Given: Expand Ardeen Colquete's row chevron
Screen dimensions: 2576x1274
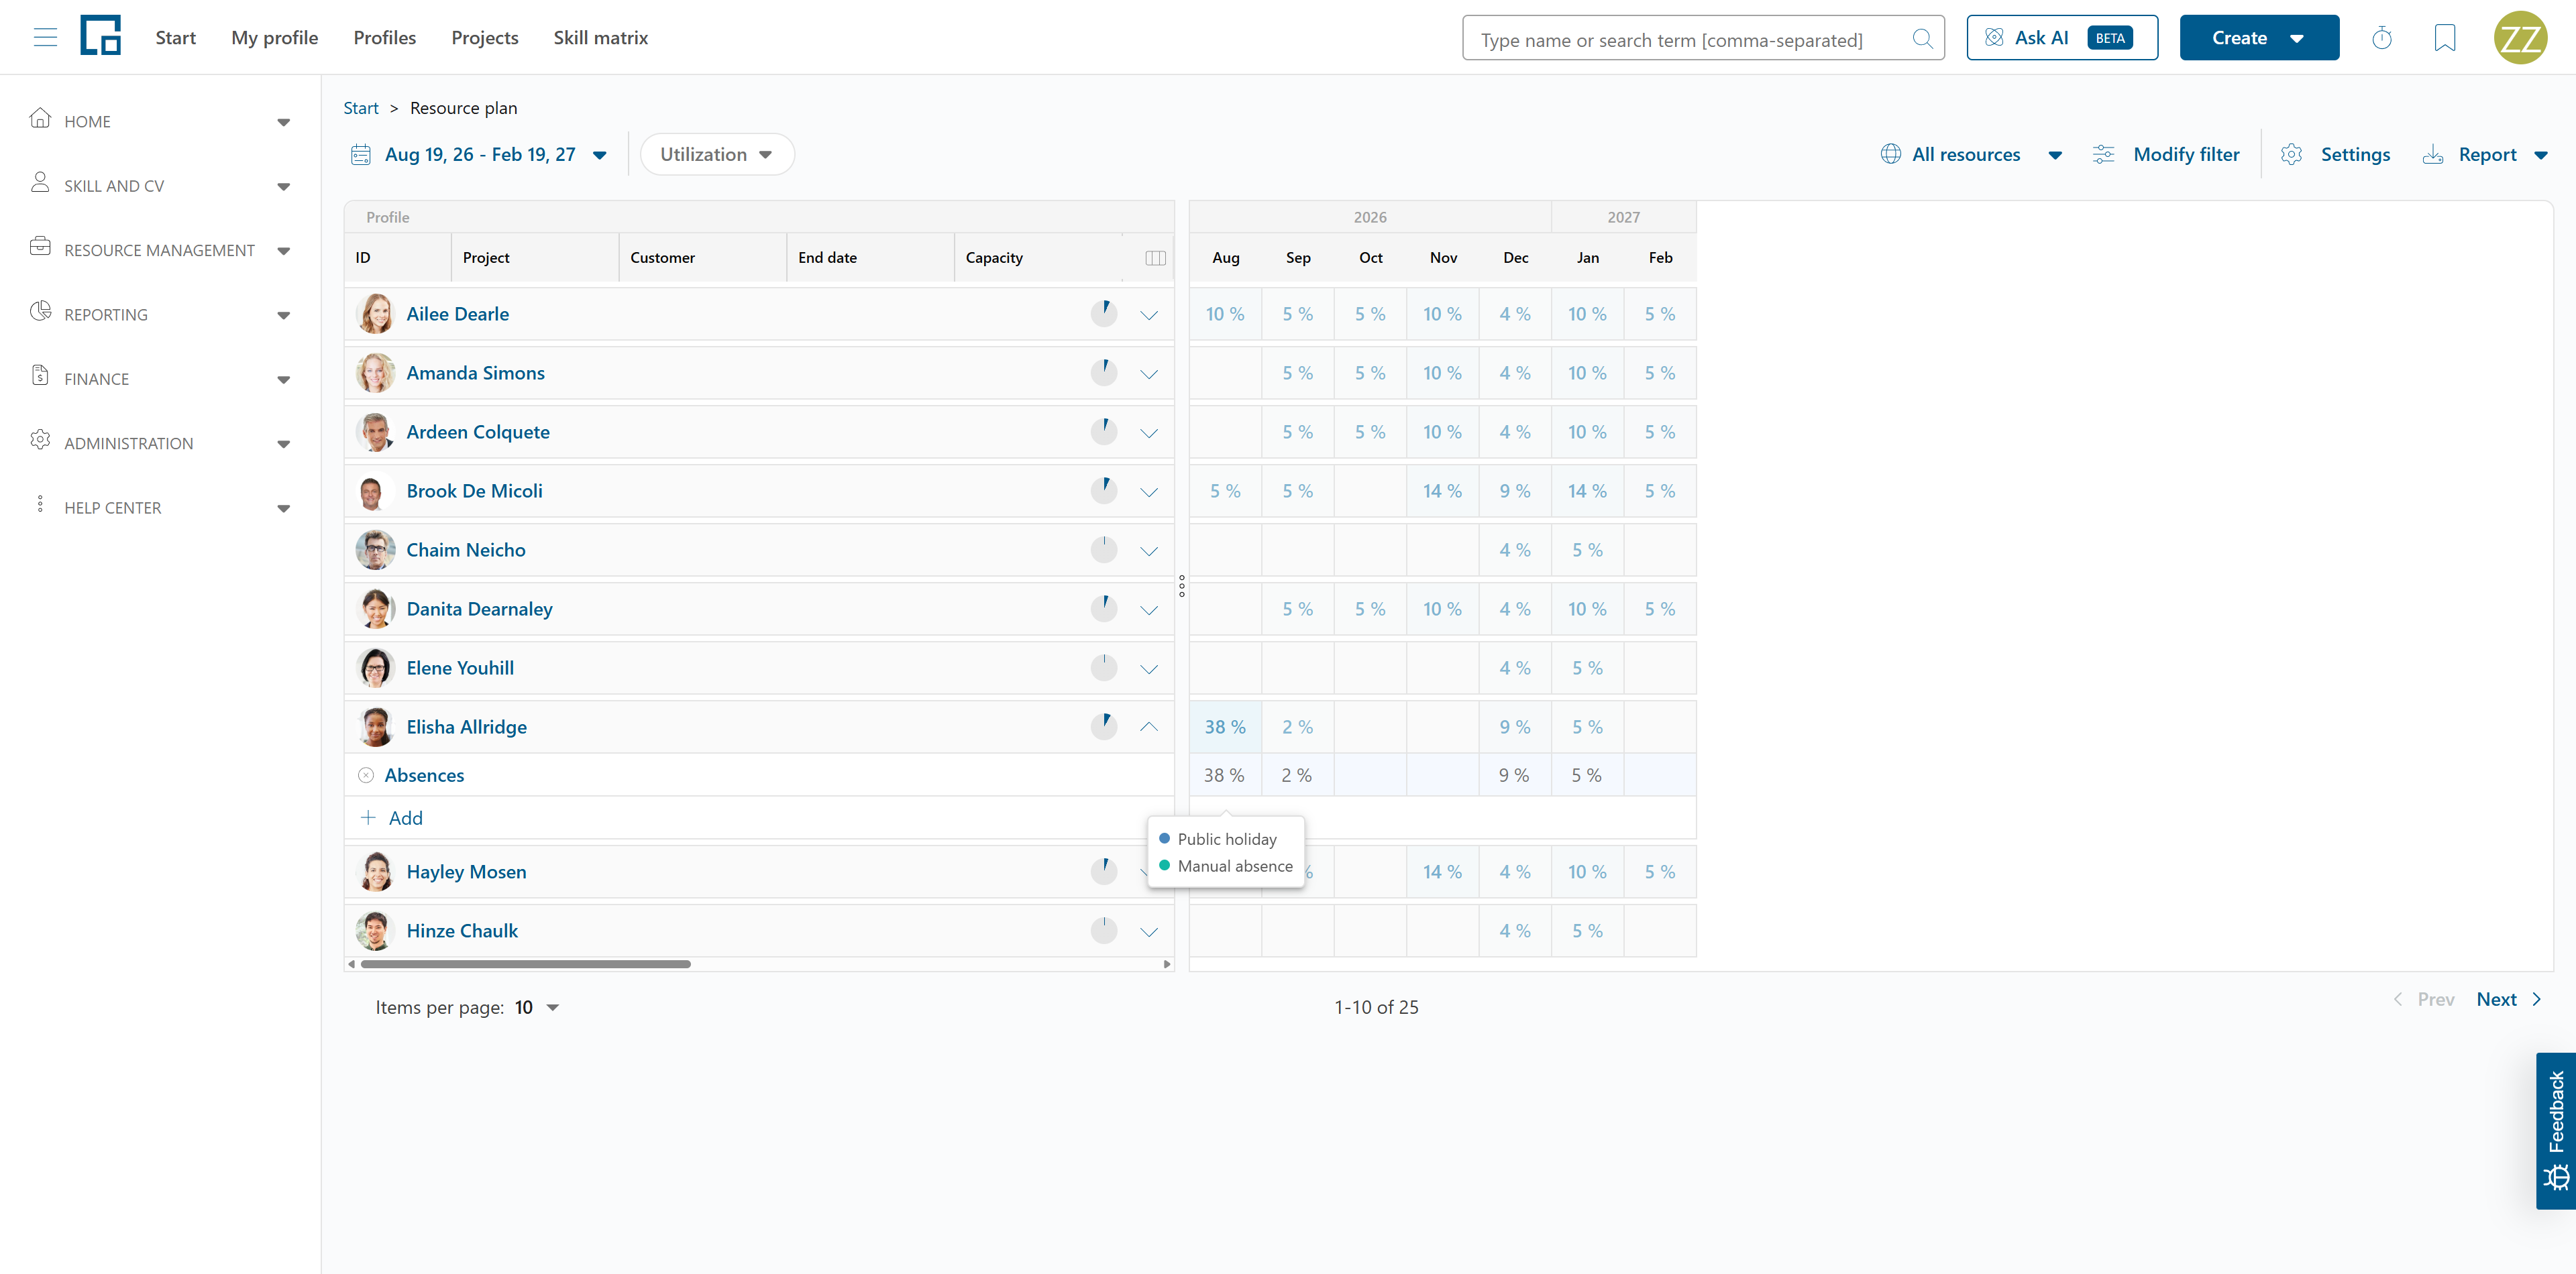Looking at the screenshot, I should 1148,432.
